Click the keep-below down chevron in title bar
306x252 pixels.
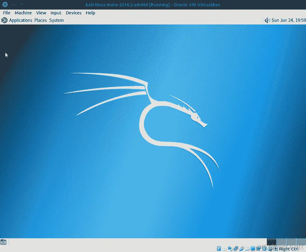click(x=13, y=4)
